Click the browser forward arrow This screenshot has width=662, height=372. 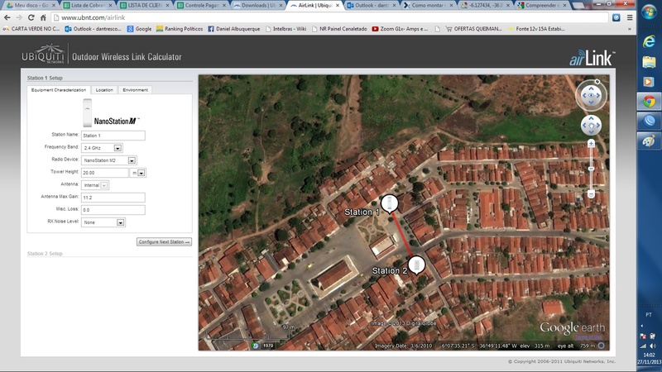(19, 17)
